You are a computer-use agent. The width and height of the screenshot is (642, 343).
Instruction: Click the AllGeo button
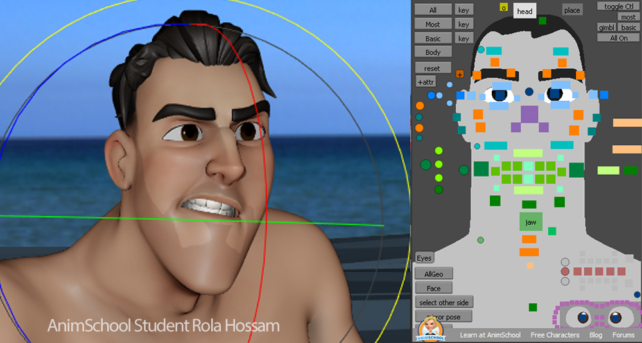[x=433, y=274]
